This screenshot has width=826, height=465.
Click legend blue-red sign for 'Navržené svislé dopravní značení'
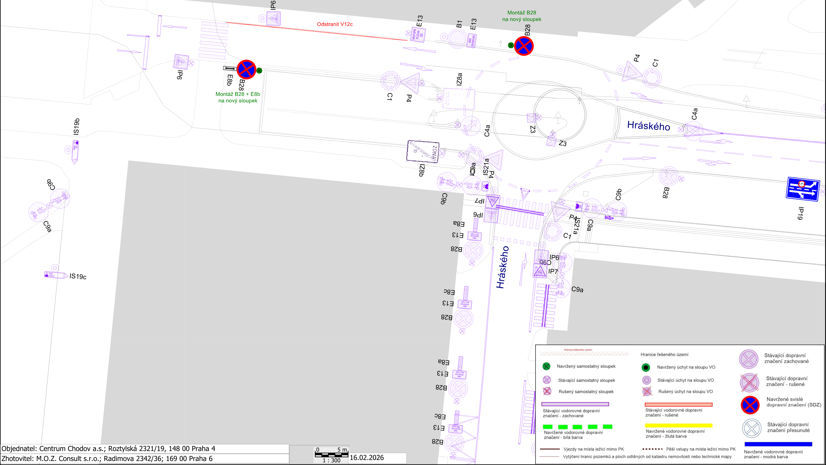point(750,405)
